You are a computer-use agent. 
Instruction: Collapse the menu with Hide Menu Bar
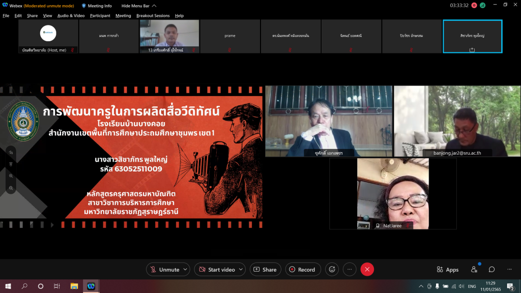click(135, 6)
